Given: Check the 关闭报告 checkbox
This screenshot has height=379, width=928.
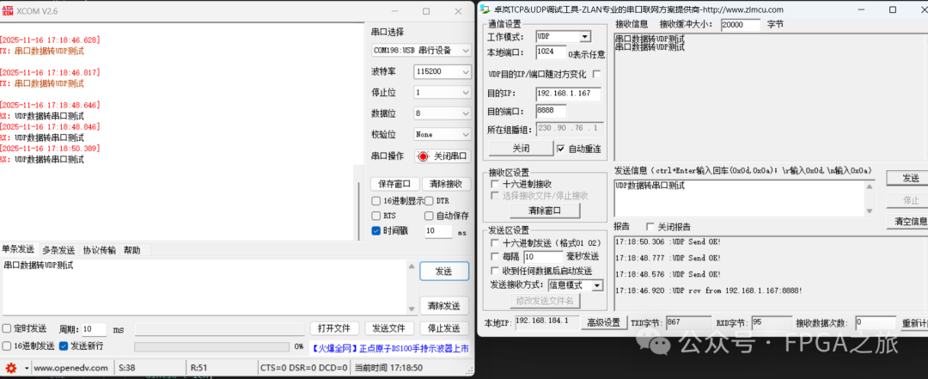Looking at the screenshot, I should coord(650,227).
